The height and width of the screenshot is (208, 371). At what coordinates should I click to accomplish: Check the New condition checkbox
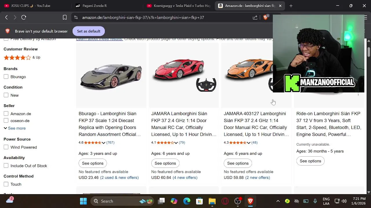coord(6,95)
